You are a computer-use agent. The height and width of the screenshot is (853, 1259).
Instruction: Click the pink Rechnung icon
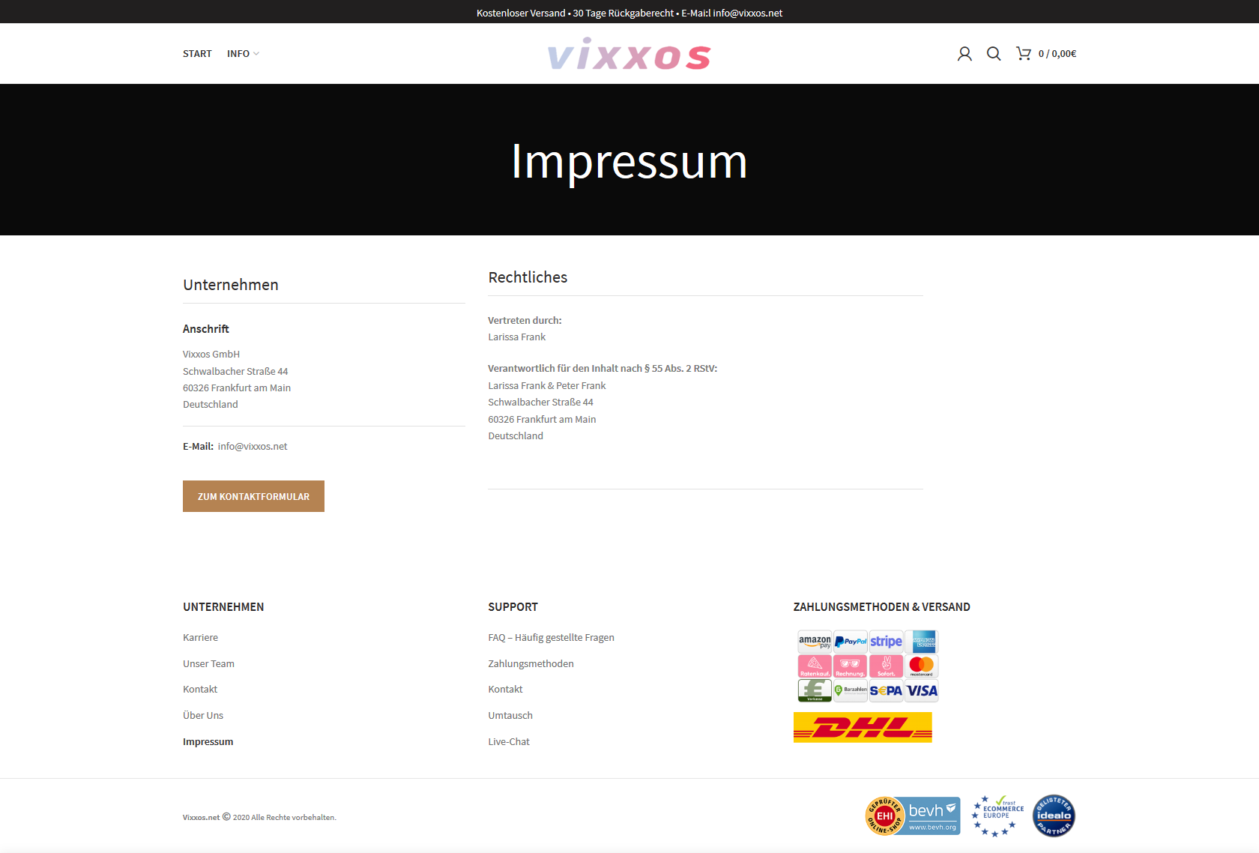coord(851,666)
